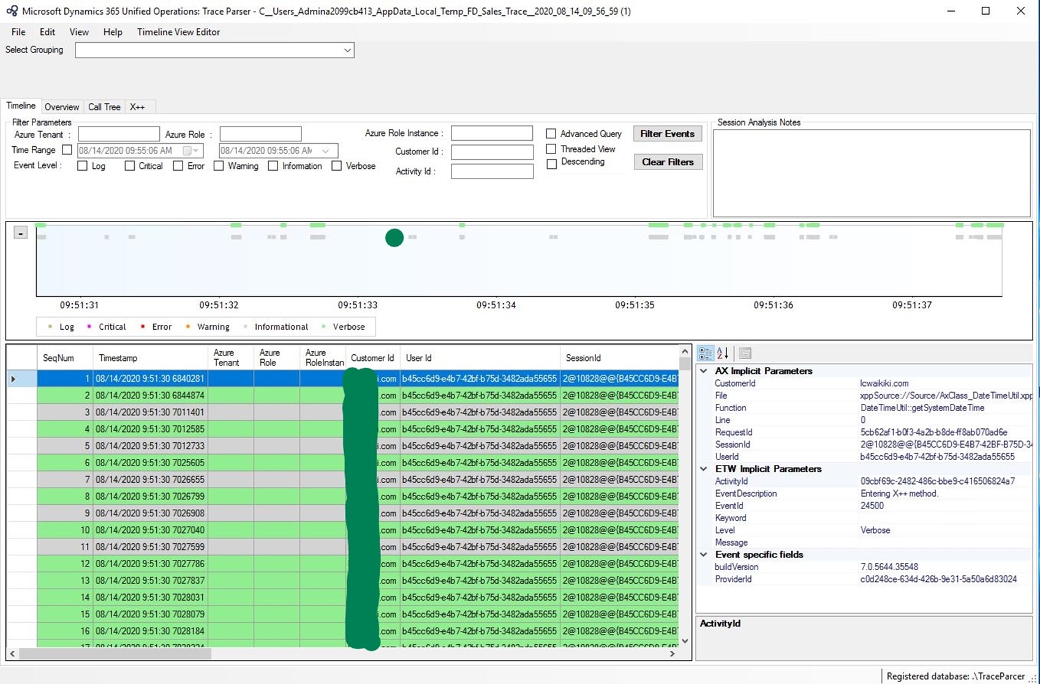
Task: Click the Trace Parser app icon in title bar
Action: (x=12, y=11)
